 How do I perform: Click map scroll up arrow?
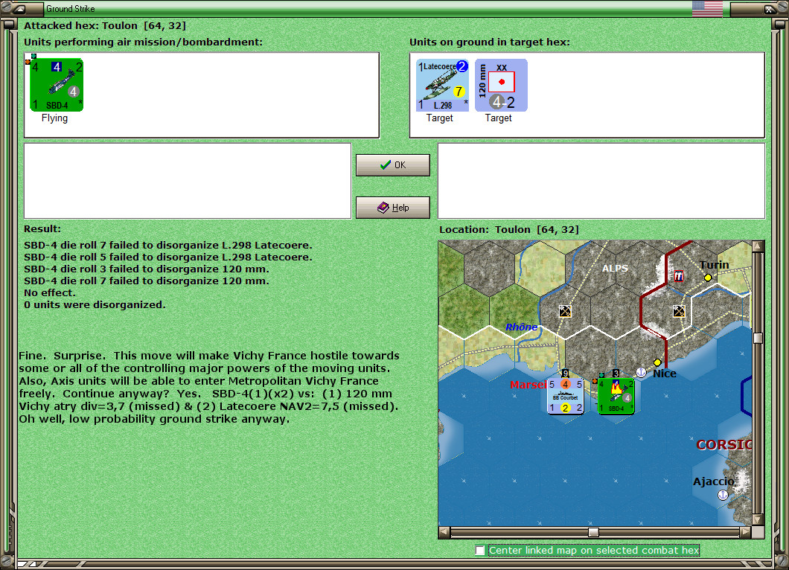[758, 246]
